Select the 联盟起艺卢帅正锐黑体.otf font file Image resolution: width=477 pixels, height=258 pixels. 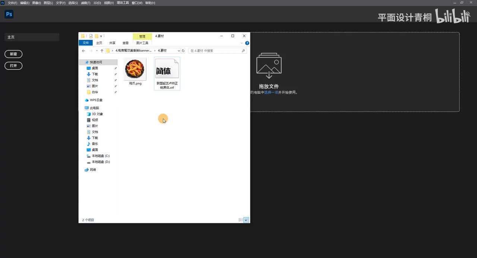point(167,73)
